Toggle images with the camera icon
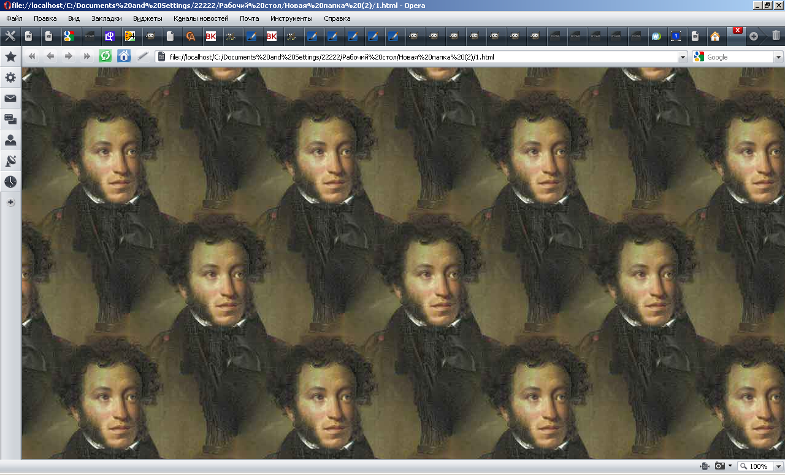Viewport: 785px width, 475px height. click(x=720, y=466)
